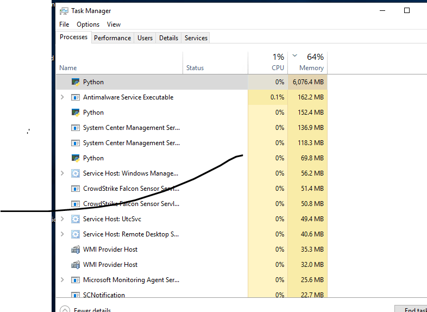Click the 69.8 MB memory cell
Screen dimensions: 427x312
307,158
